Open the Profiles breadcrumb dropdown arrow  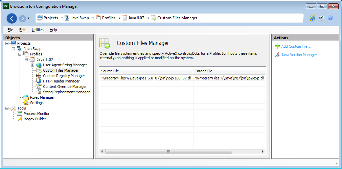pos(119,18)
